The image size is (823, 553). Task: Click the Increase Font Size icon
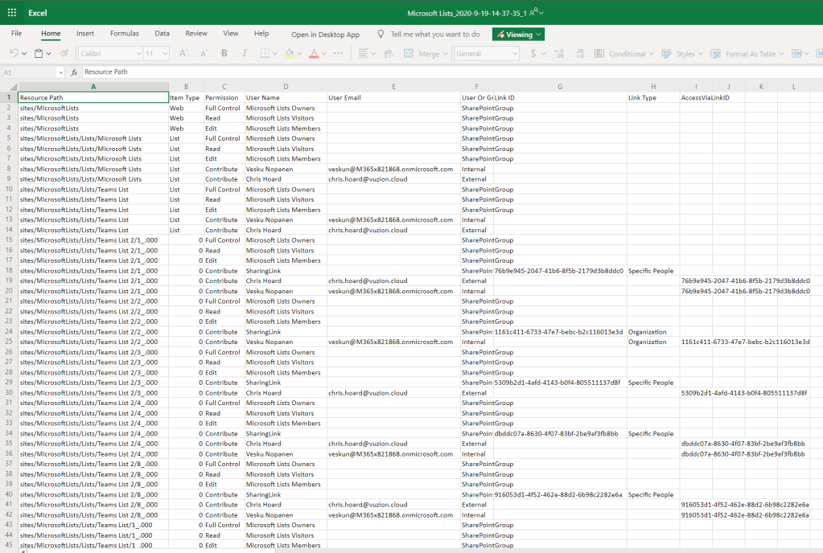coord(183,54)
